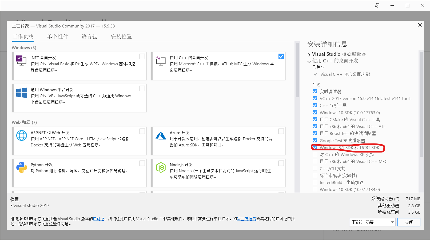Check the Node.js 开发 workload checkbox
Viewport: 430px width, 240px height.
281,163
